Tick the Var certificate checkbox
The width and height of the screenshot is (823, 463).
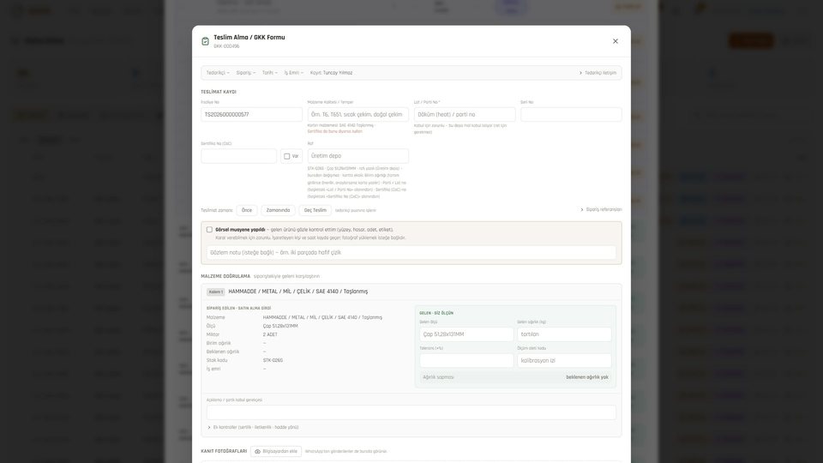(286, 156)
